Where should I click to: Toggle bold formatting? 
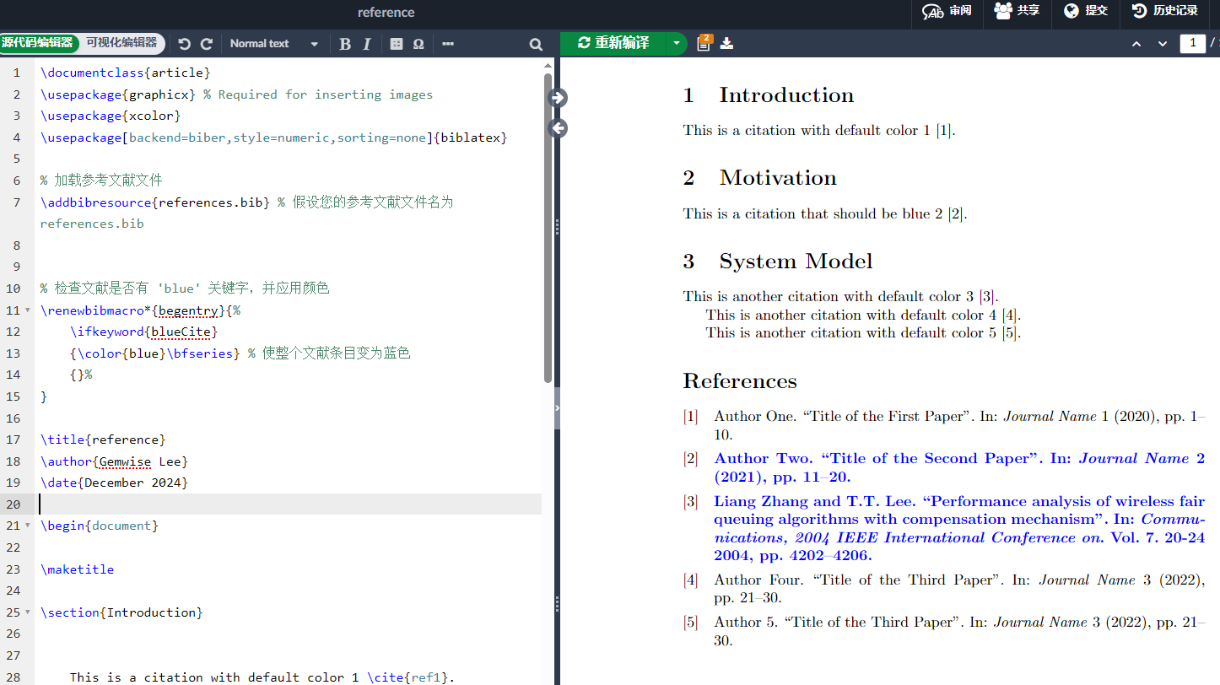(x=344, y=44)
